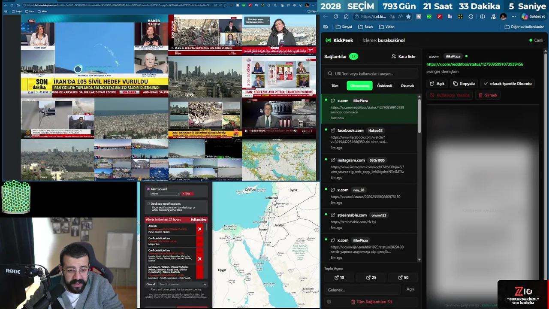Click the browser profile avatar
Screen dimensions: 549x309
503,17
